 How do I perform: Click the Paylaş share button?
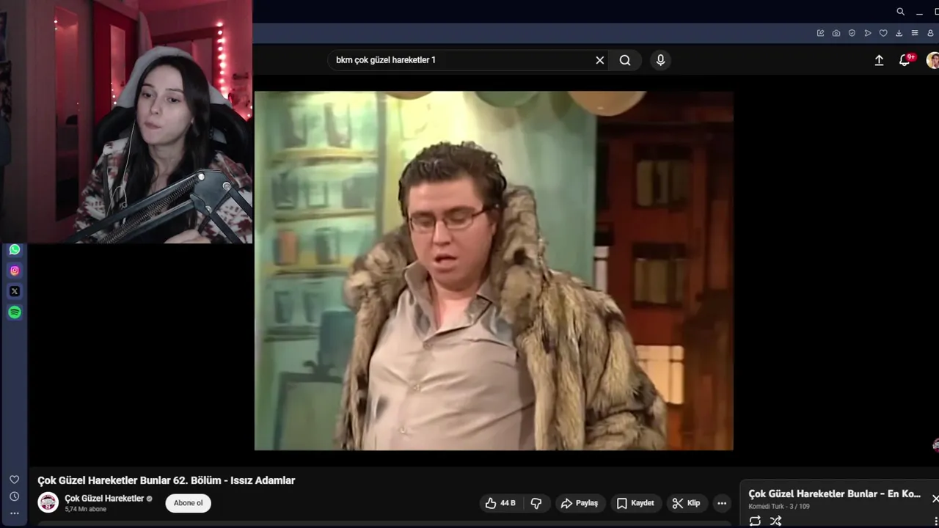(580, 503)
